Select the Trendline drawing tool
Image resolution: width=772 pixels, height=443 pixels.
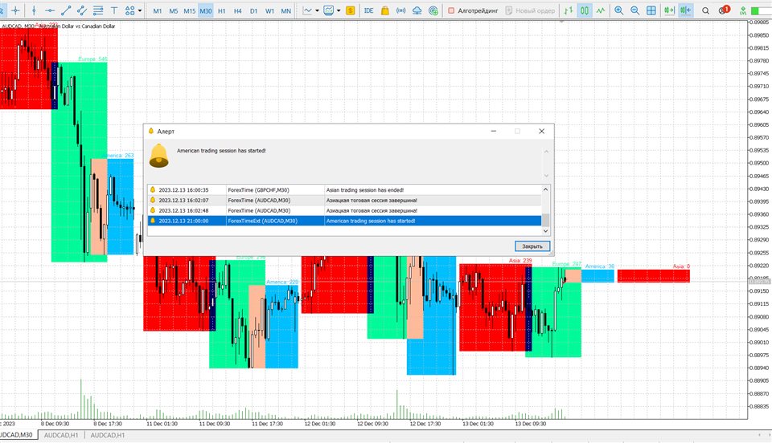[x=66, y=10]
